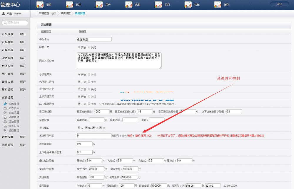Screen dimensions: 294x189
Task: Click the 平台名称 text input field
Action: coord(94,39)
